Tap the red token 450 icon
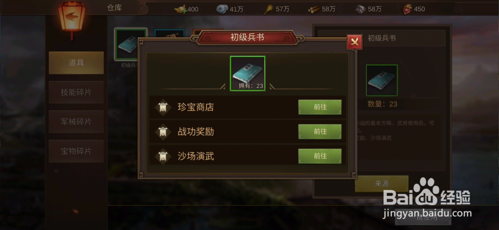Image resolution: width=499 pixels, height=230 pixels. pyautogui.click(x=407, y=9)
